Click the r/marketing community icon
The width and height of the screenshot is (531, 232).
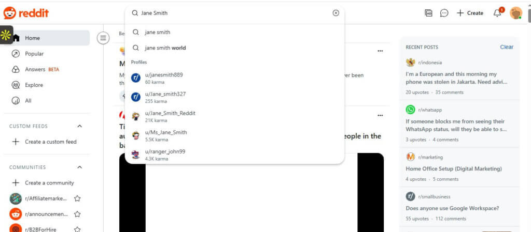[x=411, y=157]
